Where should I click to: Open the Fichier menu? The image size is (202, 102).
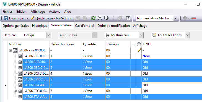click(7, 12)
